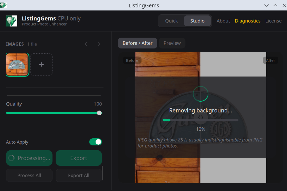
Task: Select the Before / After view tab
Action: (137, 43)
